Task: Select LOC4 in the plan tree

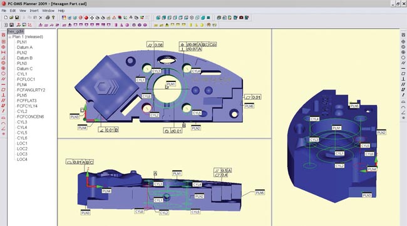Action: pyautogui.click(x=22, y=160)
